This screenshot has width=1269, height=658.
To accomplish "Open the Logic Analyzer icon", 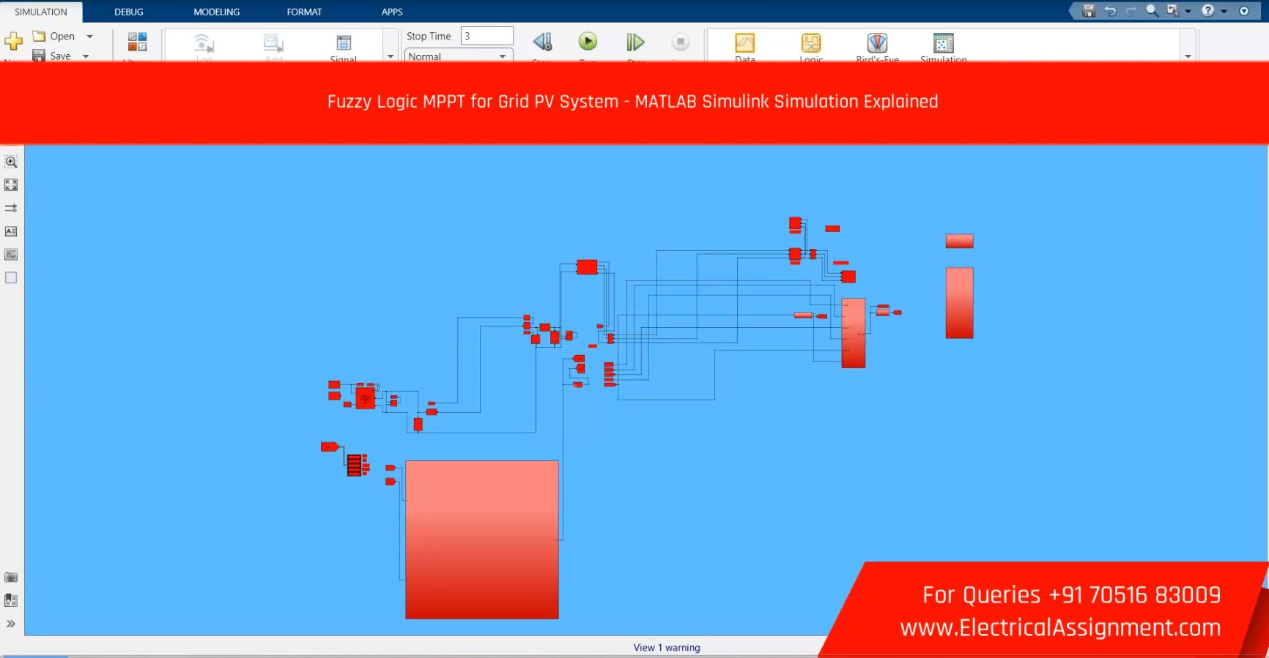I will (811, 42).
